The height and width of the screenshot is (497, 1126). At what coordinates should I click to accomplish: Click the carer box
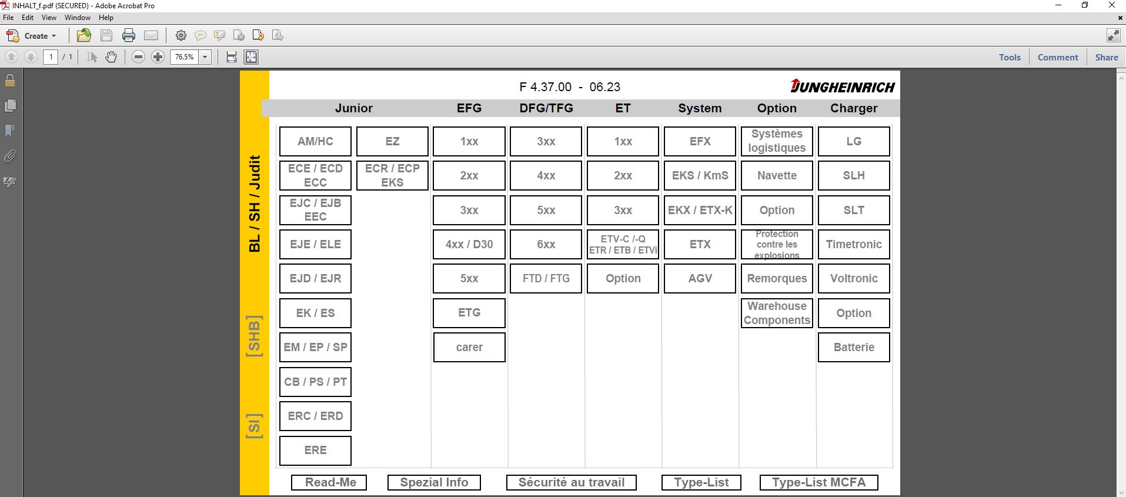469,347
